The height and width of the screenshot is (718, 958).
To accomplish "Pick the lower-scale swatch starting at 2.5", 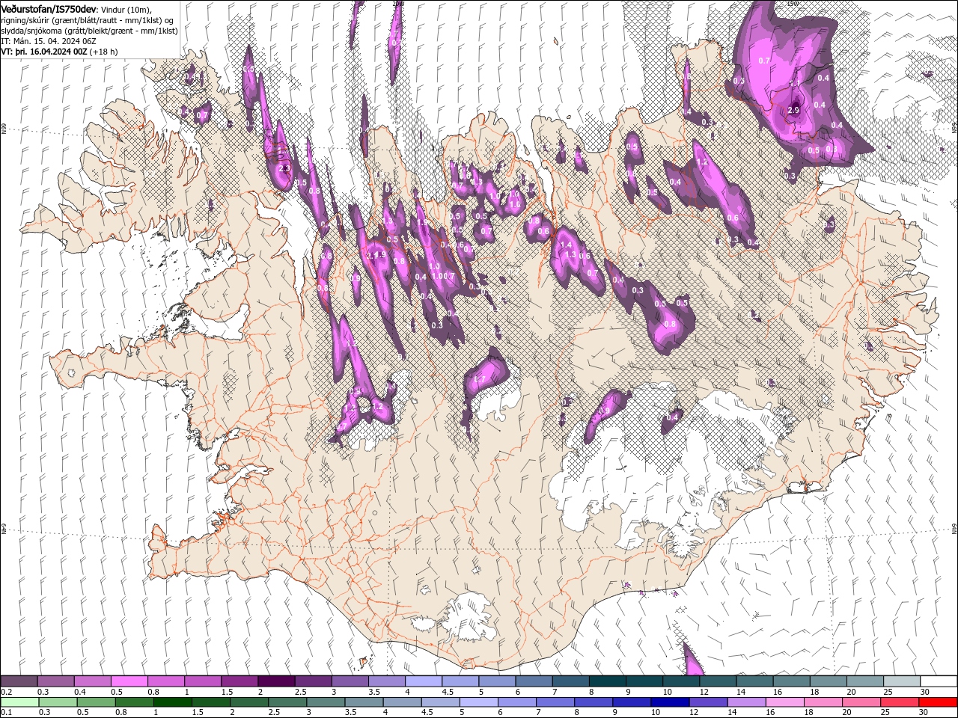I will (287, 702).
